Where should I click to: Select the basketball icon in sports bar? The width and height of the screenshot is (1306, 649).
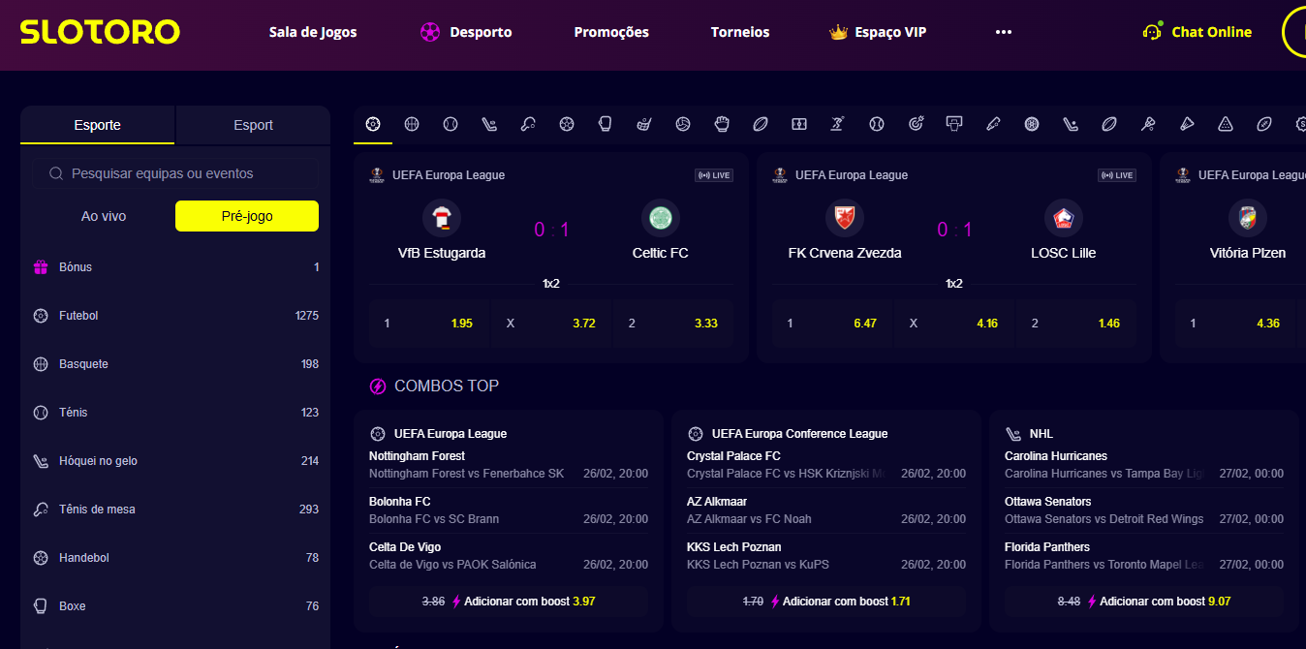(x=412, y=124)
